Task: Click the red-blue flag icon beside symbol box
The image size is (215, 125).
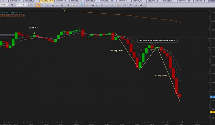Action: [x=12, y=5]
